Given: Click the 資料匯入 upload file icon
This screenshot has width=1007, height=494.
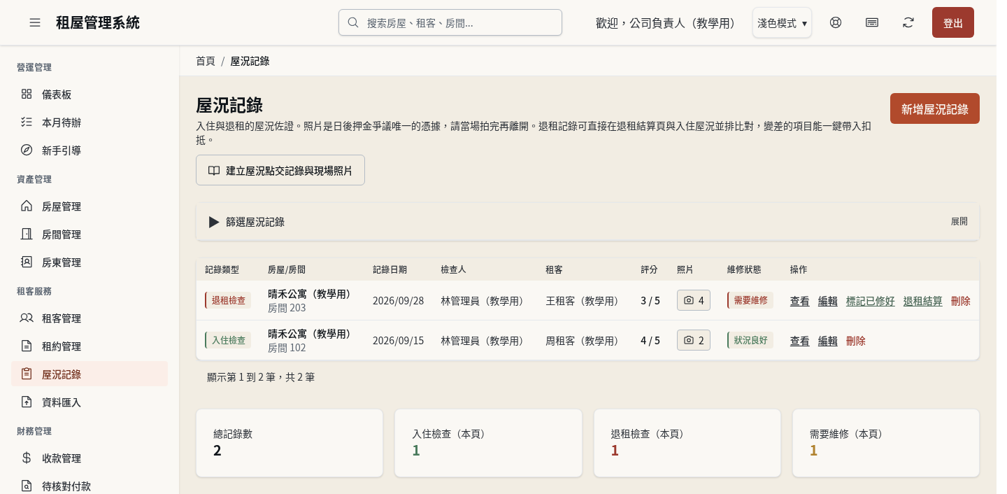Looking at the screenshot, I should (27, 402).
